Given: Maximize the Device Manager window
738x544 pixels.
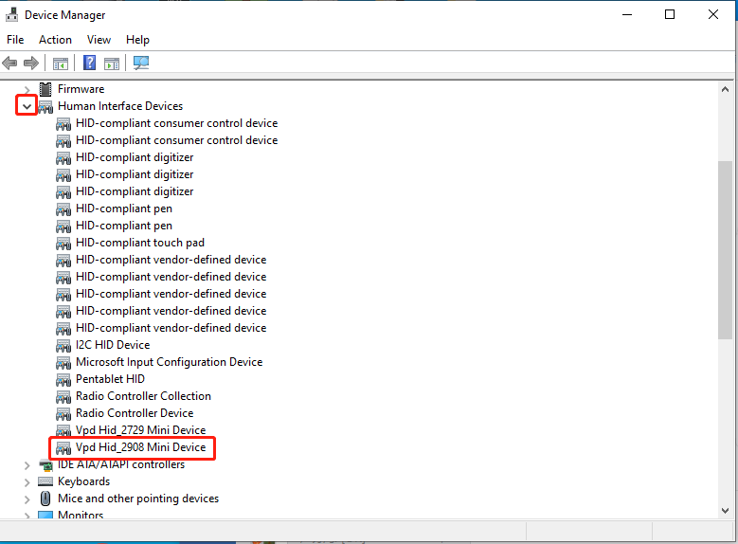Looking at the screenshot, I should pos(670,14).
